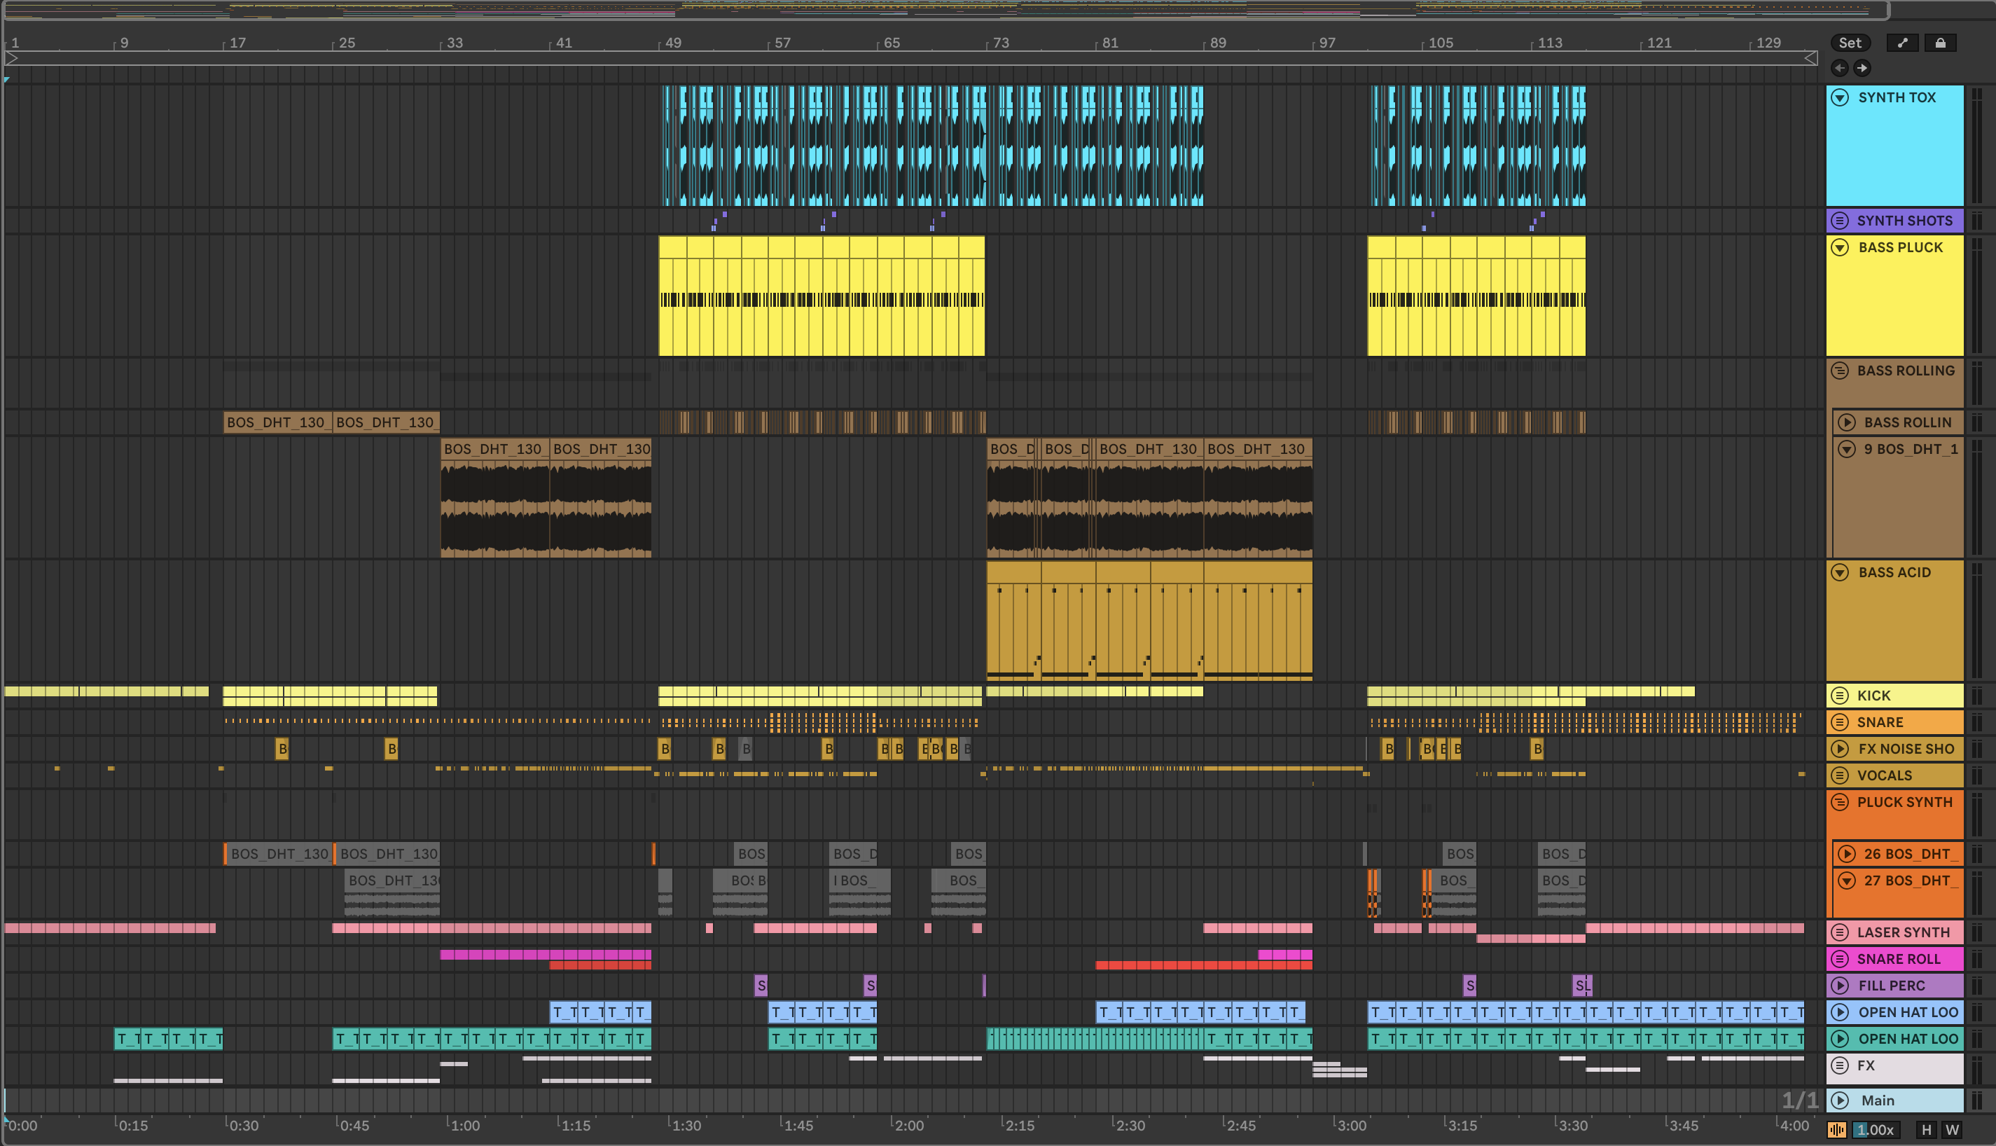Screen dimensions: 1996x1146
Task: Click the KICK track circle icon
Action: [x=1839, y=695]
